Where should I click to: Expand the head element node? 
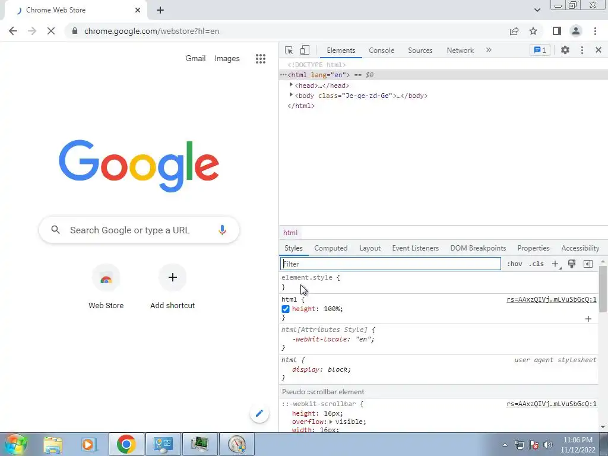pyautogui.click(x=291, y=85)
